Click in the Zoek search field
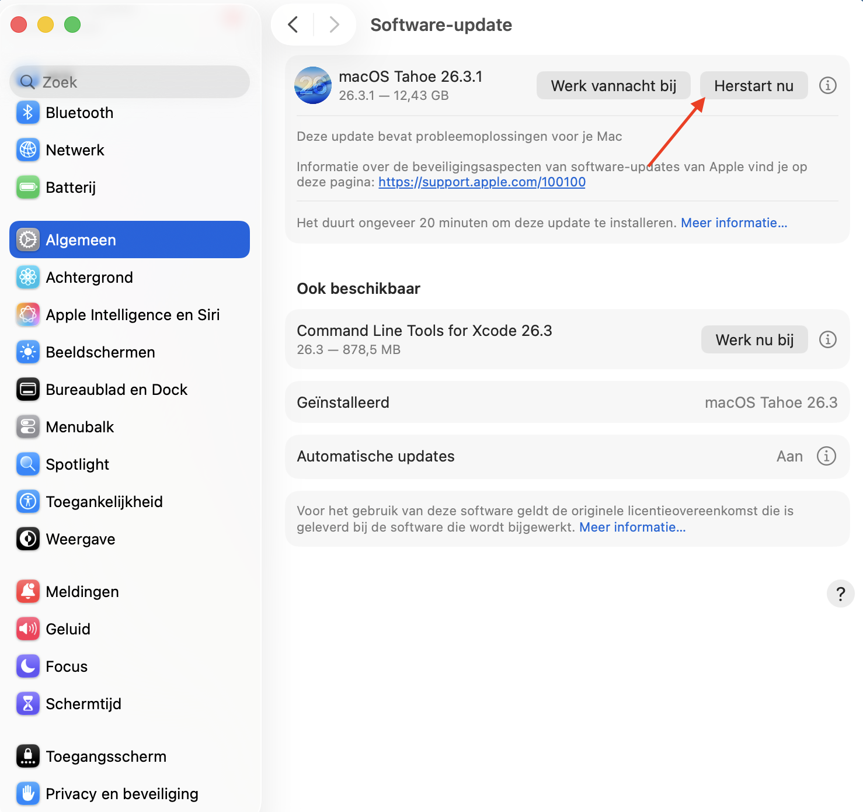The height and width of the screenshot is (812, 863). coord(128,82)
